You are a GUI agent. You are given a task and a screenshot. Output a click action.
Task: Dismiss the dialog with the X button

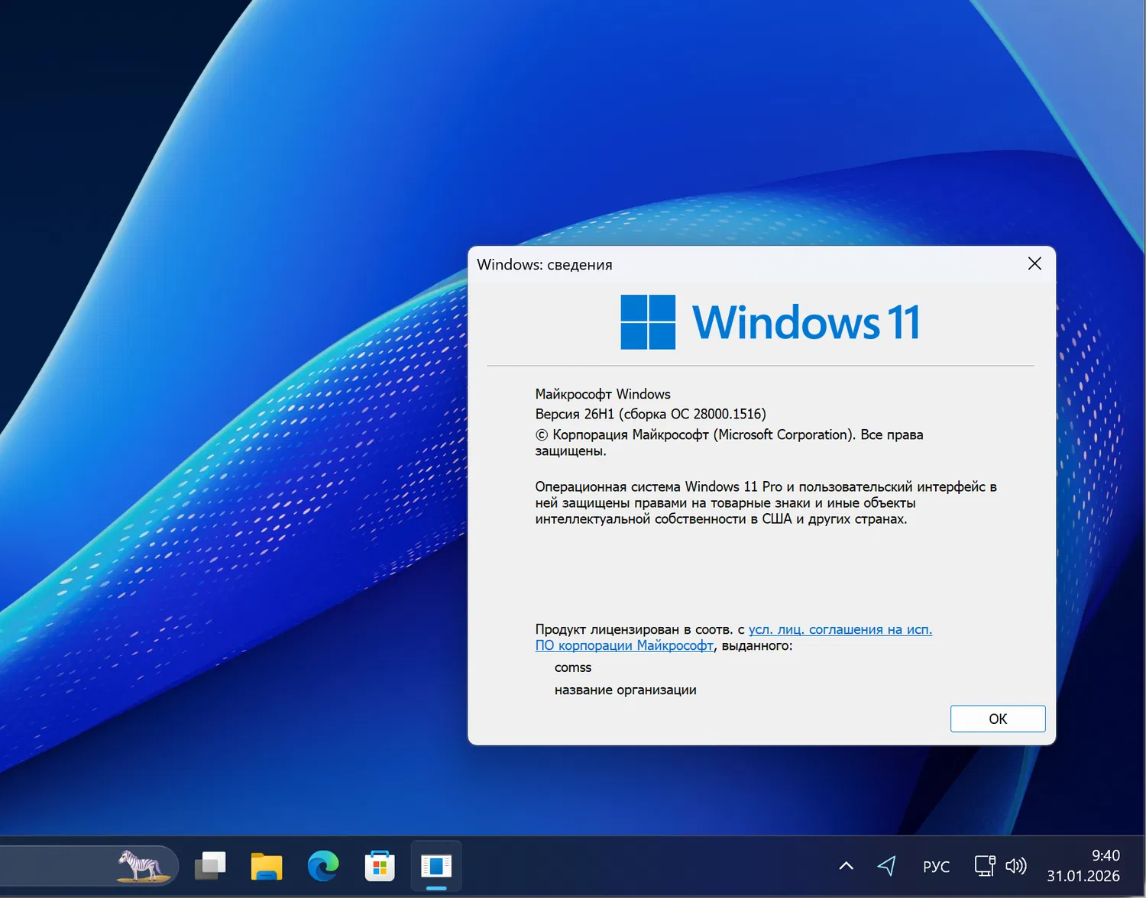click(1034, 263)
